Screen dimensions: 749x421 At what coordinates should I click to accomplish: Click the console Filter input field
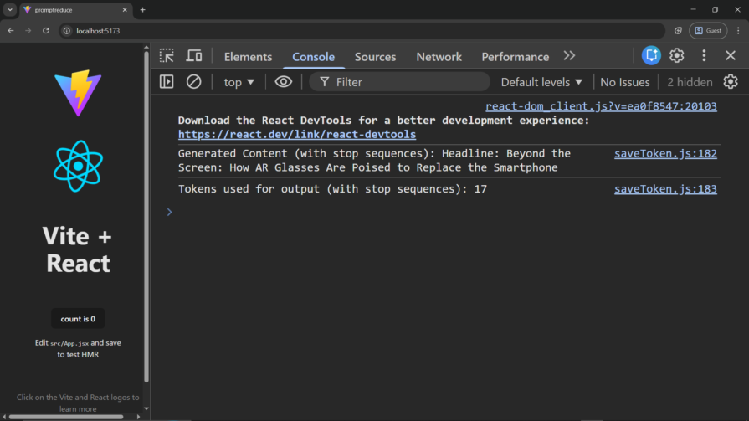point(406,82)
